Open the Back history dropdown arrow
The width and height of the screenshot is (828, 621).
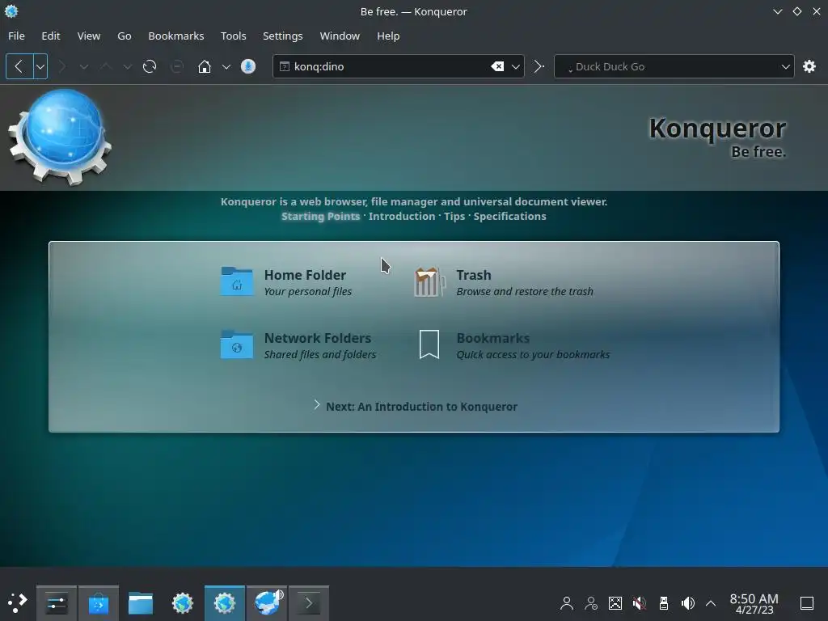tap(40, 66)
